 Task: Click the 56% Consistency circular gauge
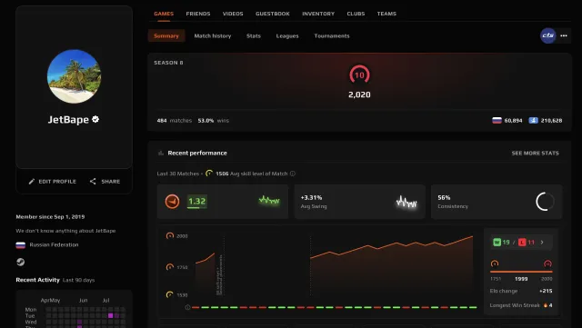click(545, 202)
